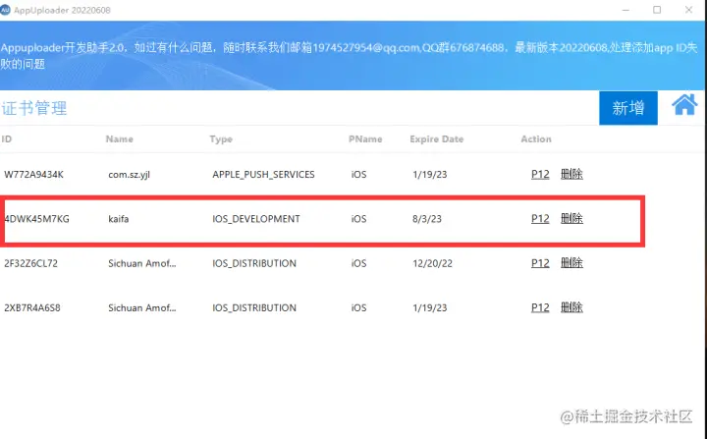
Task: Export P12 for certificate 2XB7R4A6S8
Action: (x=540, y=307)
